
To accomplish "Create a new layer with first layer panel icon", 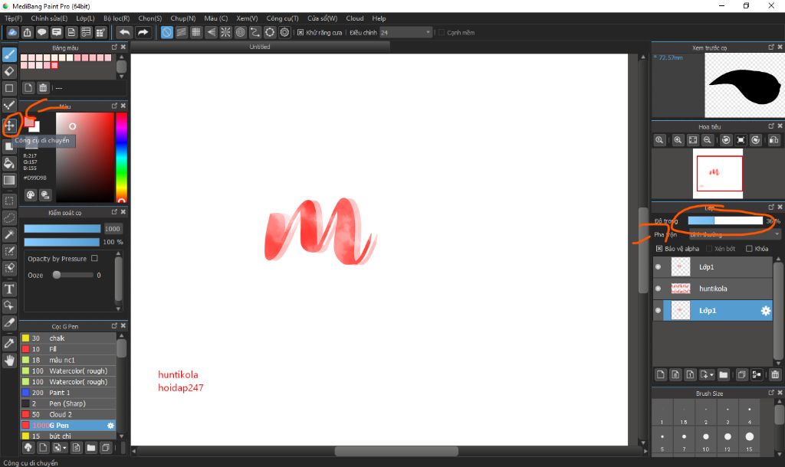I will pos(661,374).
